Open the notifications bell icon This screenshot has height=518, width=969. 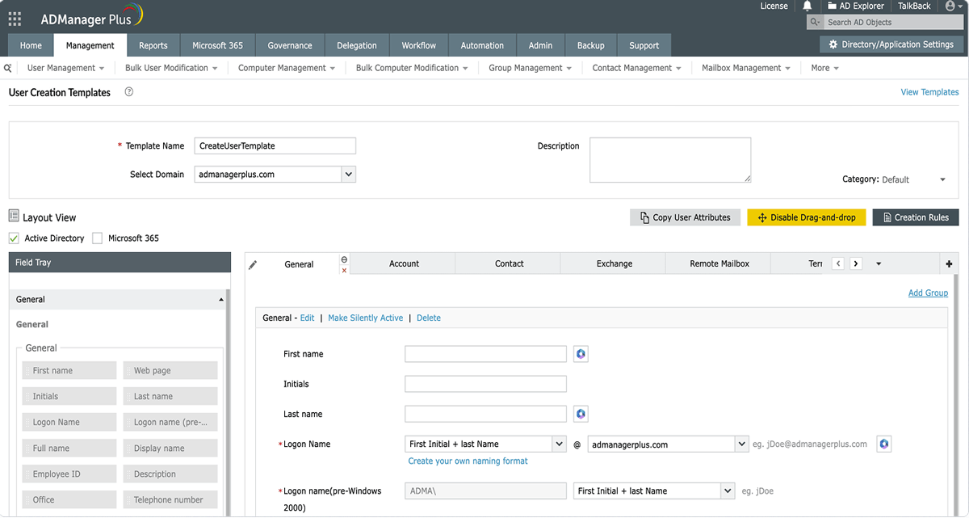click(807, 6)
